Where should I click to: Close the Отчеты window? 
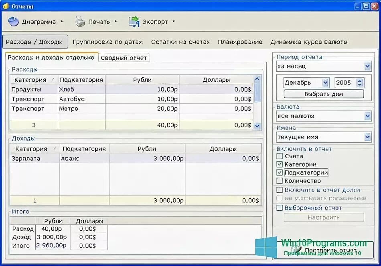(375, 6)
